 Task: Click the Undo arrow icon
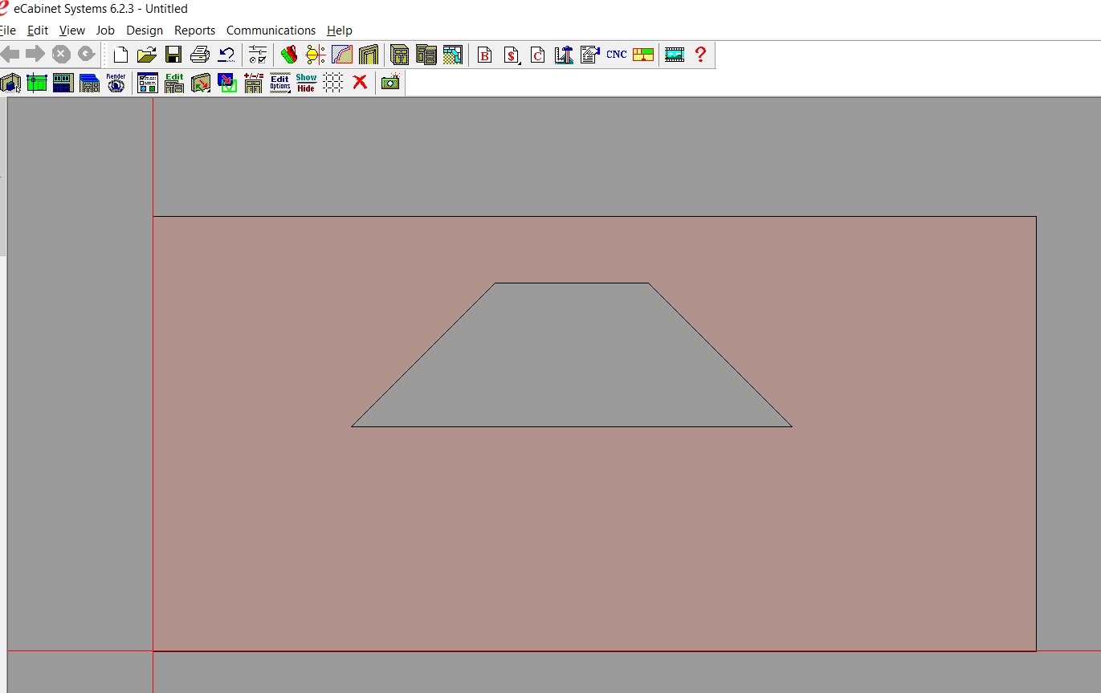pyautogui.click(x=226, y=55)
